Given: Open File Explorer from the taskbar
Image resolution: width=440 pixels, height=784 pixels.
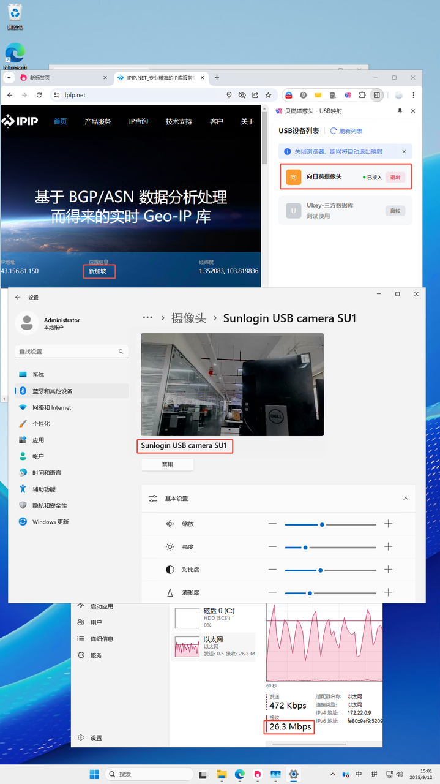Looking at the screenshot, I should pos(222,774).
